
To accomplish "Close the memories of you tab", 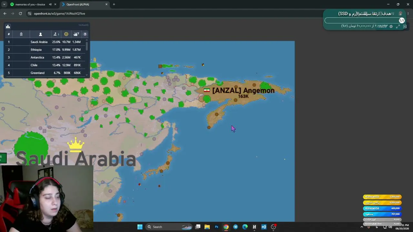I will click(55, 5).
